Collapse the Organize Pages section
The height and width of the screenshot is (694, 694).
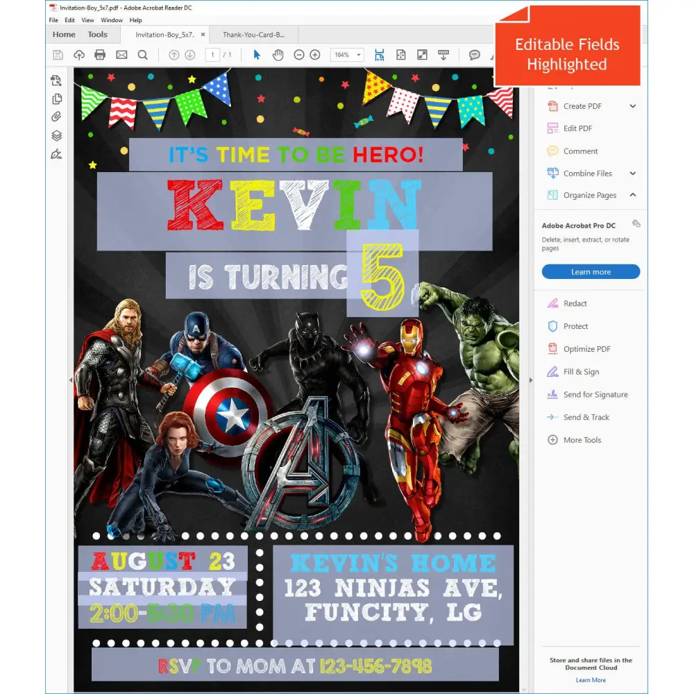click(632, 195)
